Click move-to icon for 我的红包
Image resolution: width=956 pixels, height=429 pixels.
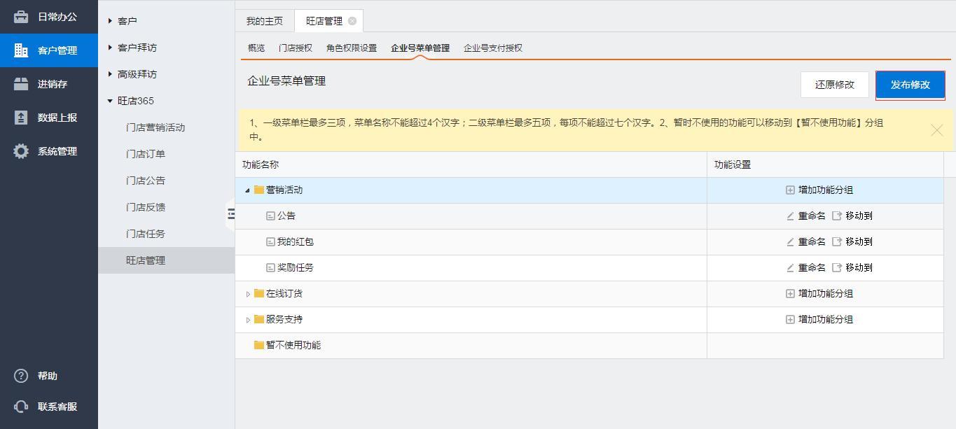(x=837, y=242)
